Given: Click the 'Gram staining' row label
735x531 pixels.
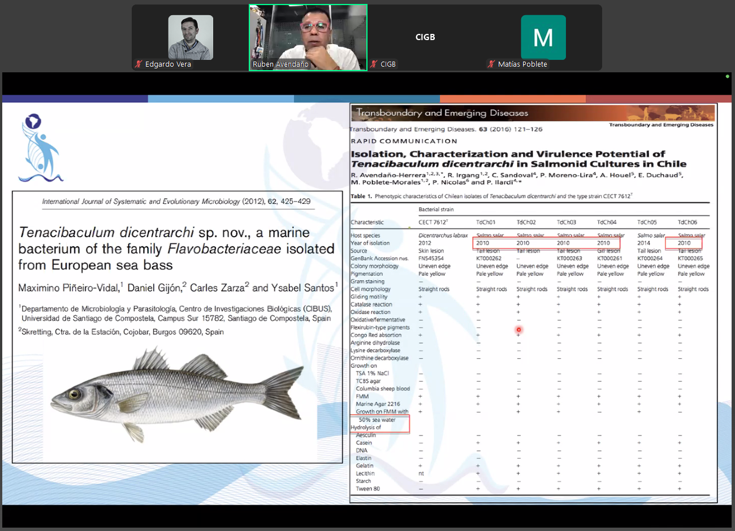Looking at the screenshot, I should point(367,281).
